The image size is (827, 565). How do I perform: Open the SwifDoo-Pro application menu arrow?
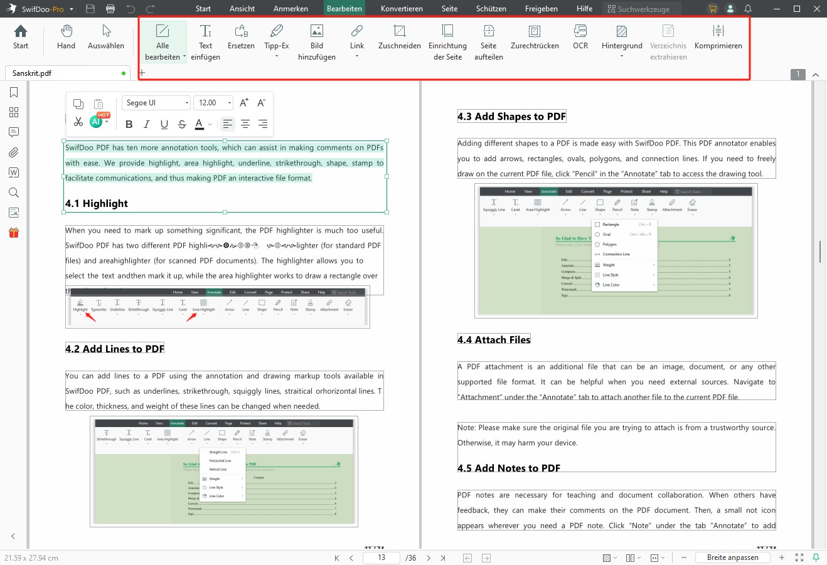[72, 9]
